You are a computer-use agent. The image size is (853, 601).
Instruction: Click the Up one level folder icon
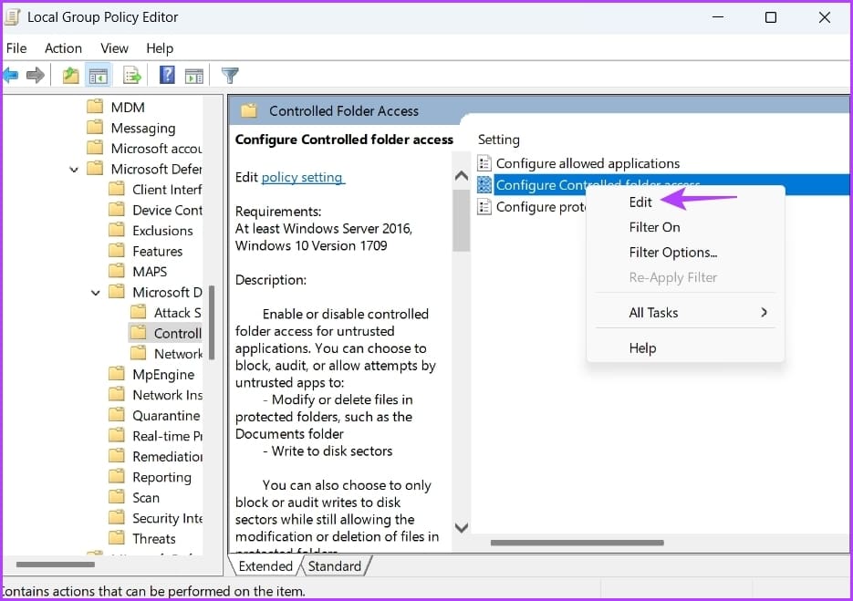point(70,75)
